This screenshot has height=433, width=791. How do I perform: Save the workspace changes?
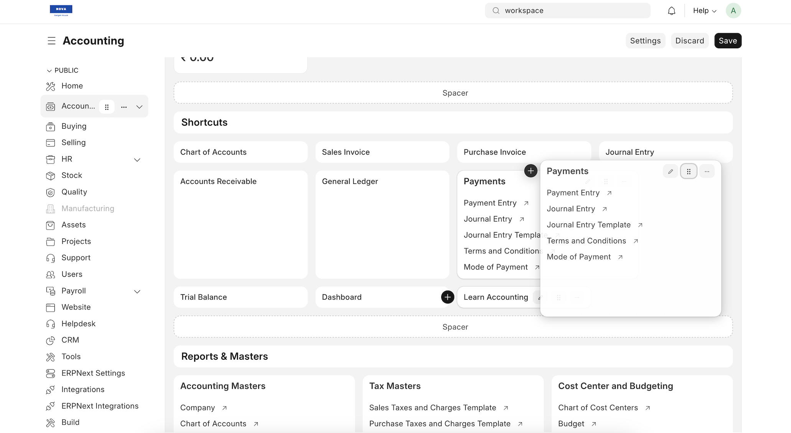coord(727,41)
